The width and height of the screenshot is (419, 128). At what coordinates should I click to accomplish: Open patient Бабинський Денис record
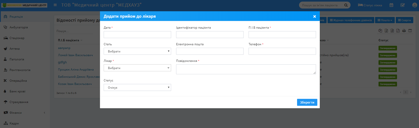pos(79,77)
